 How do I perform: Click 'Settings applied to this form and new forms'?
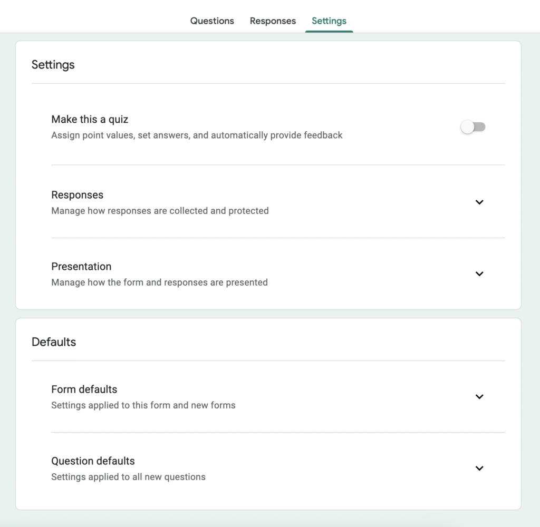[x=143, y=405]
